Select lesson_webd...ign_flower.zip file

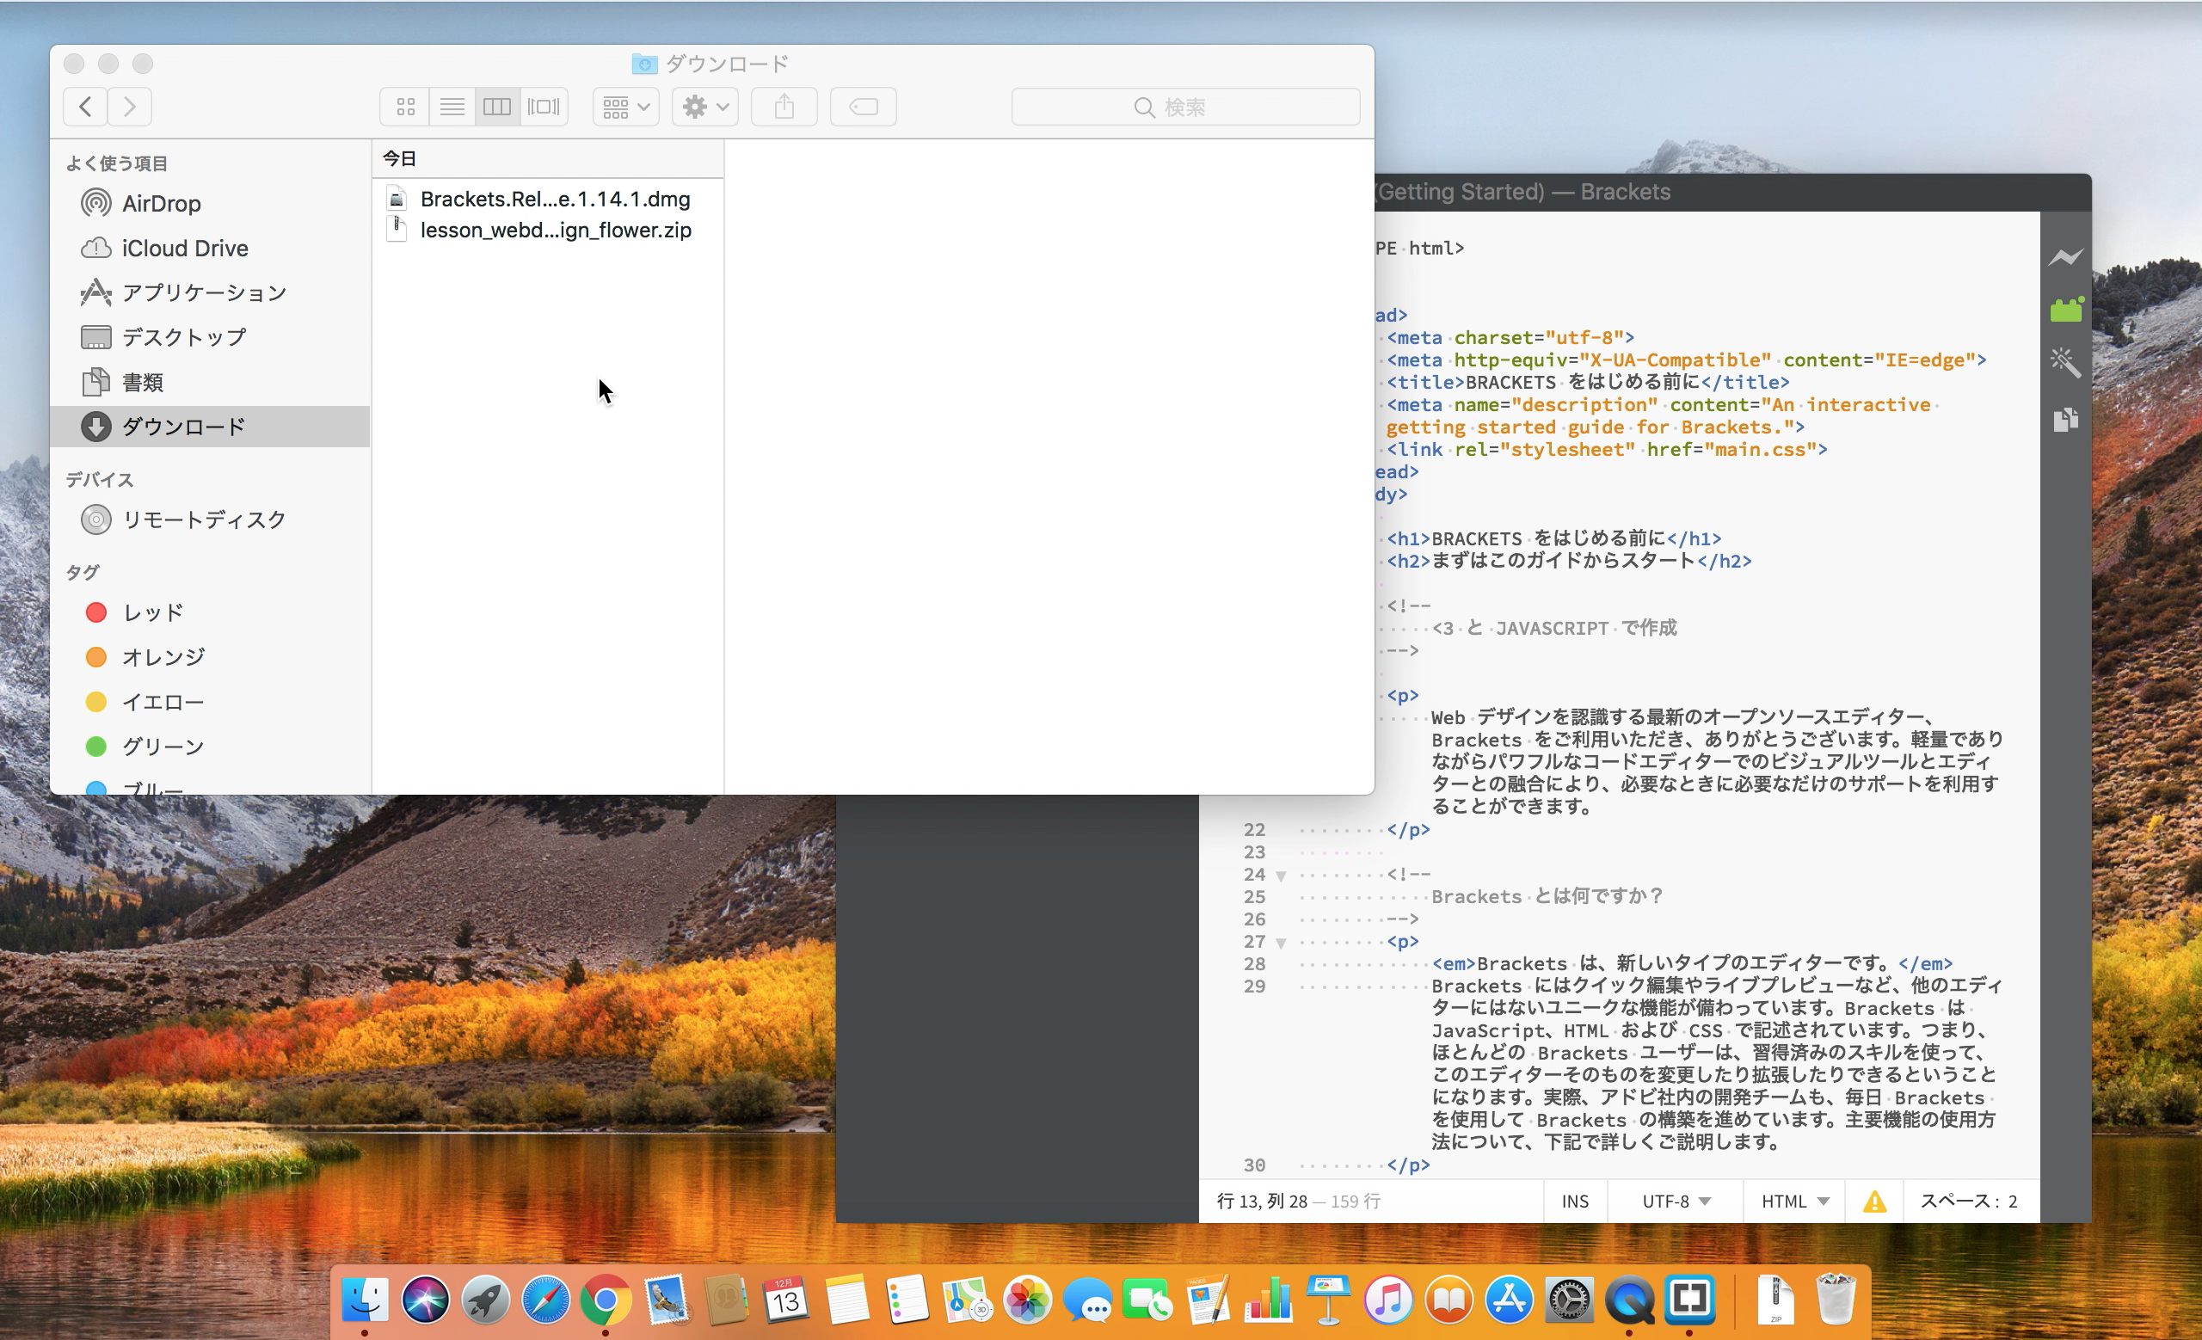(x=548, y=230)
